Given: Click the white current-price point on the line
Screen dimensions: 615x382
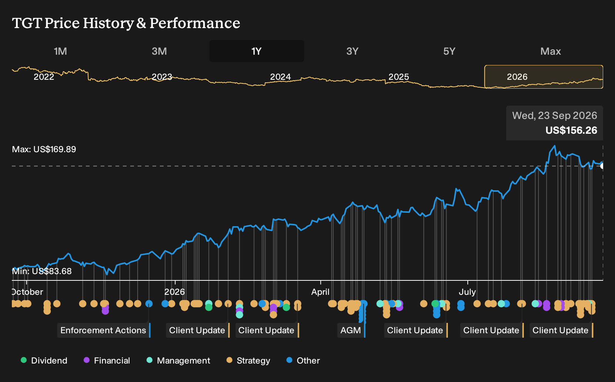Looking at the screenshot, I should click(602, 166).
